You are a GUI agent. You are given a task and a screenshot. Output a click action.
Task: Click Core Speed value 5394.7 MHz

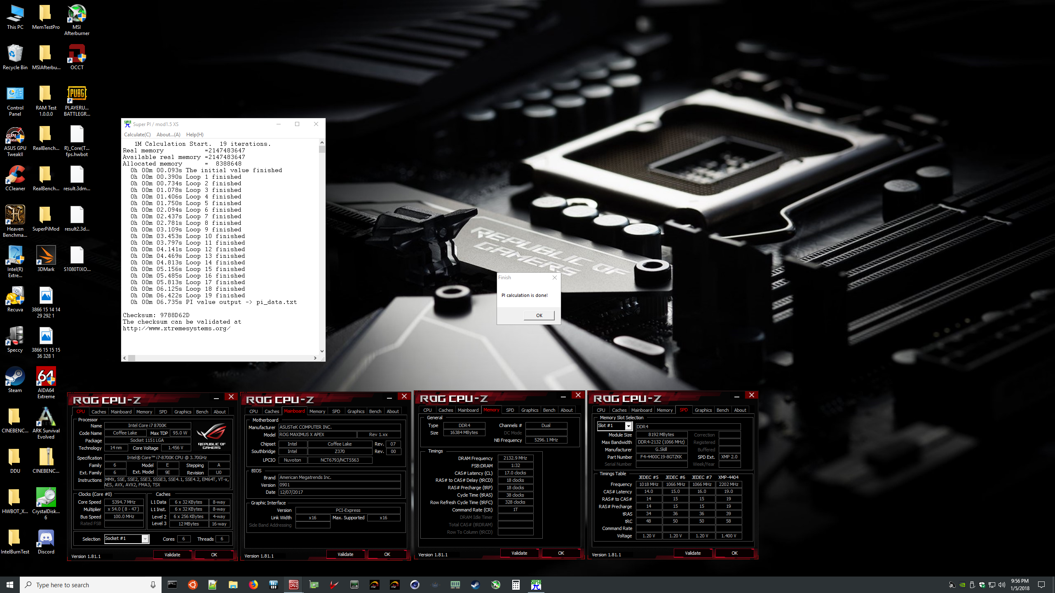124,502
